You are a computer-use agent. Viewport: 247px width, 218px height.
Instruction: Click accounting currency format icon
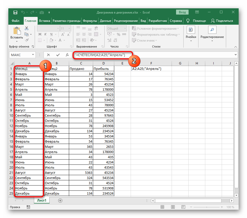point(110,34)
